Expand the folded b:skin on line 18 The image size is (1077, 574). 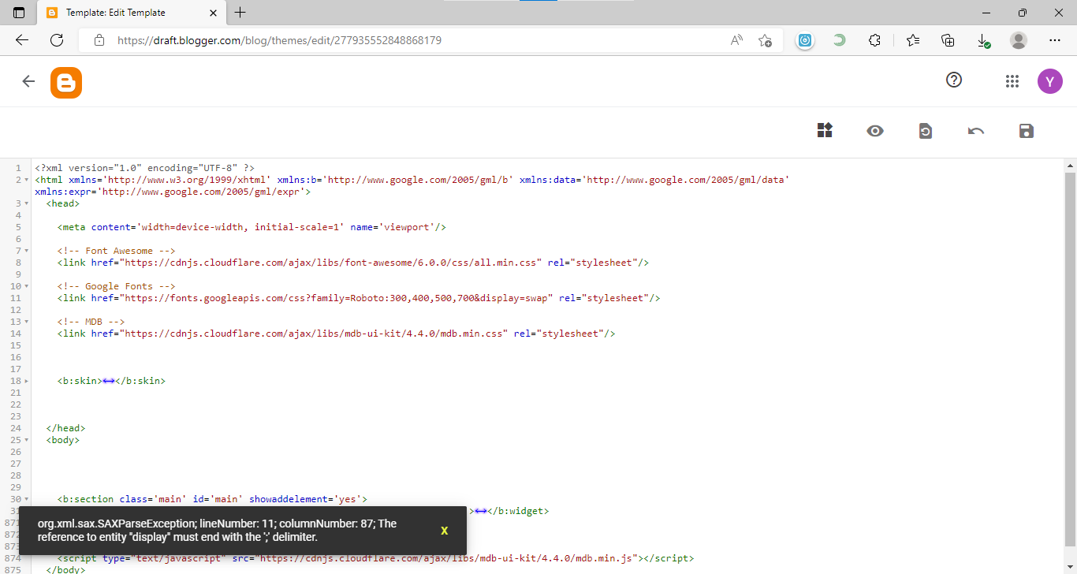tap(26, 381)
